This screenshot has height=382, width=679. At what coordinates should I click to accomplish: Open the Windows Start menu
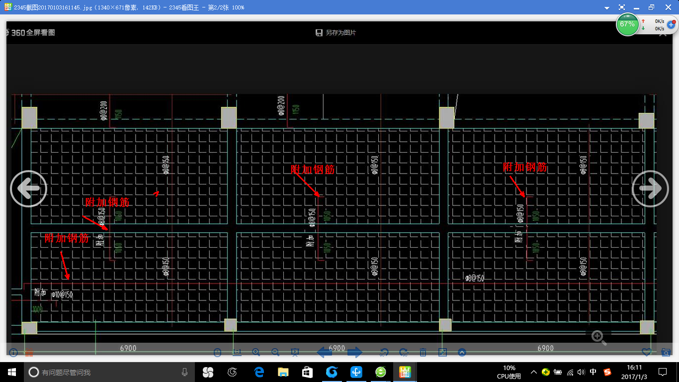[12, 372]
